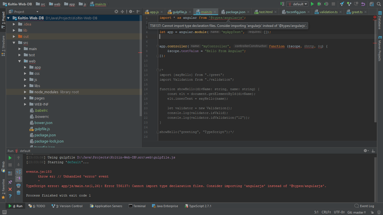383x215 pixels.
Task: Toggle the Structure tool window
Action: point(3,46)
